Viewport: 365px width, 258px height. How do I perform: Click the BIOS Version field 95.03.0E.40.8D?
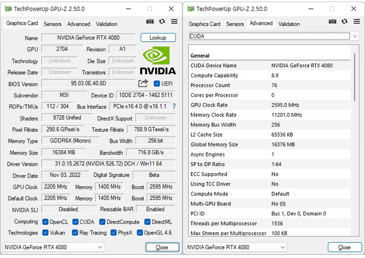click(x=89, y=83)
